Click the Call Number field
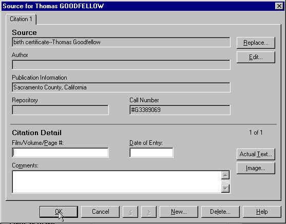 (180, 110)
